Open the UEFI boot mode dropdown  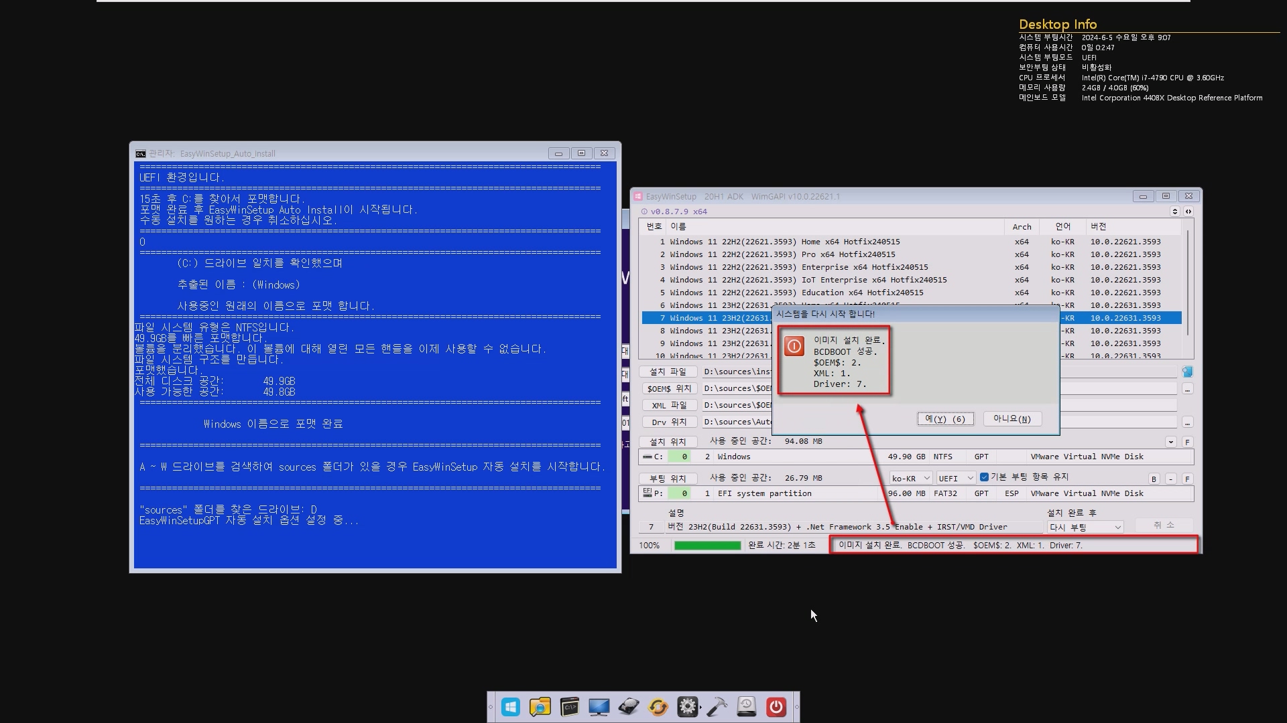[955, 478]
